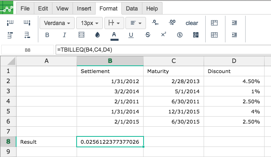Viewport: 271px width, 157px height.
Task: Click the increase decimal places icon
Action: (172, 23)
